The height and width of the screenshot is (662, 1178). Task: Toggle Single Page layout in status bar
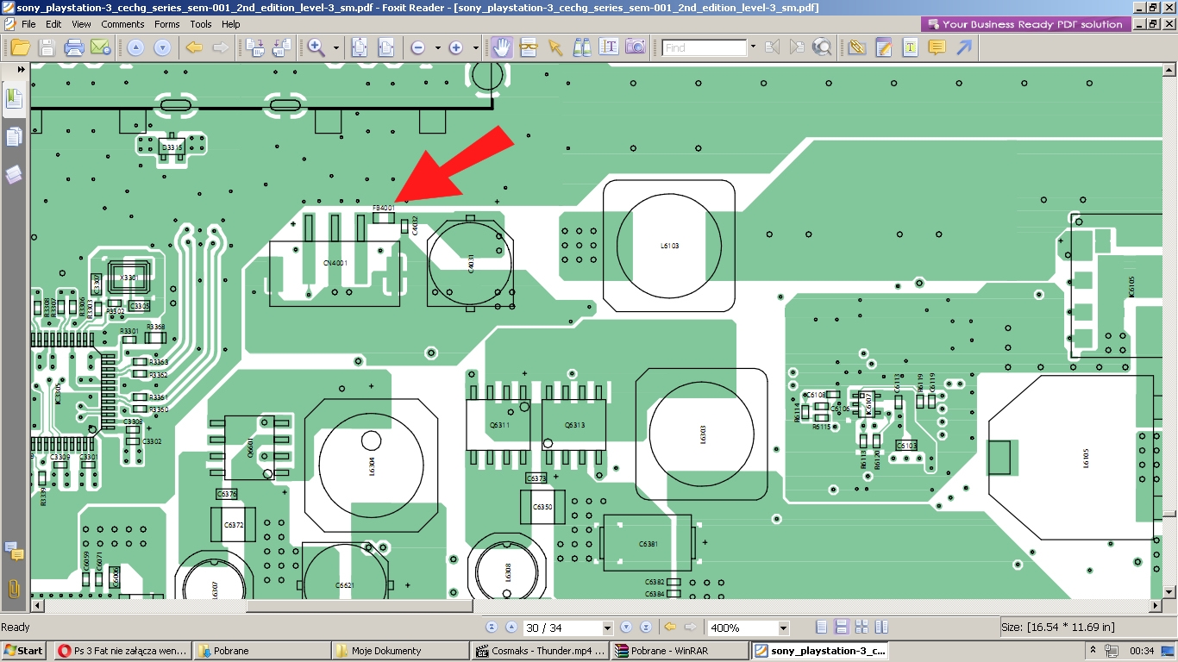click(x=822, y=628)
